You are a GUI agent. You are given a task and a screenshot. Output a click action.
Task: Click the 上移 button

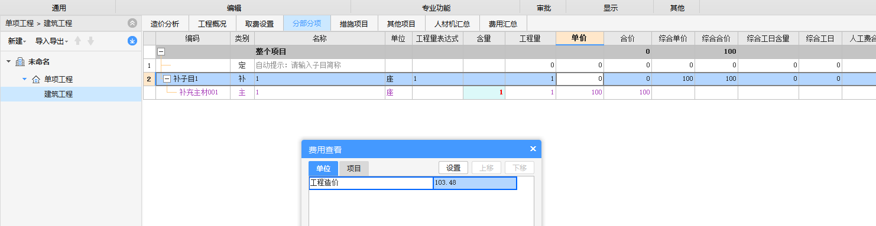pyautogui.click(x=486, y=168)
